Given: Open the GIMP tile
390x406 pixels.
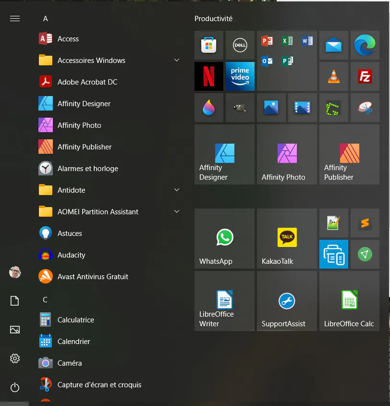Looking at the screenshot, I should pos(240,108).
